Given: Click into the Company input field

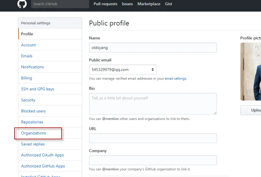Looking at the screenshot, I should pos(153,160).
